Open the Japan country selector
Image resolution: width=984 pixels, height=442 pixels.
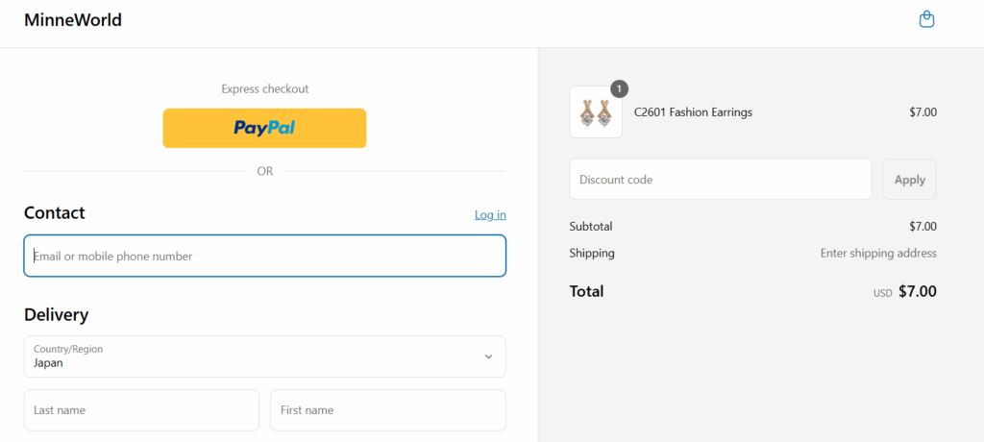coord(265,356)
